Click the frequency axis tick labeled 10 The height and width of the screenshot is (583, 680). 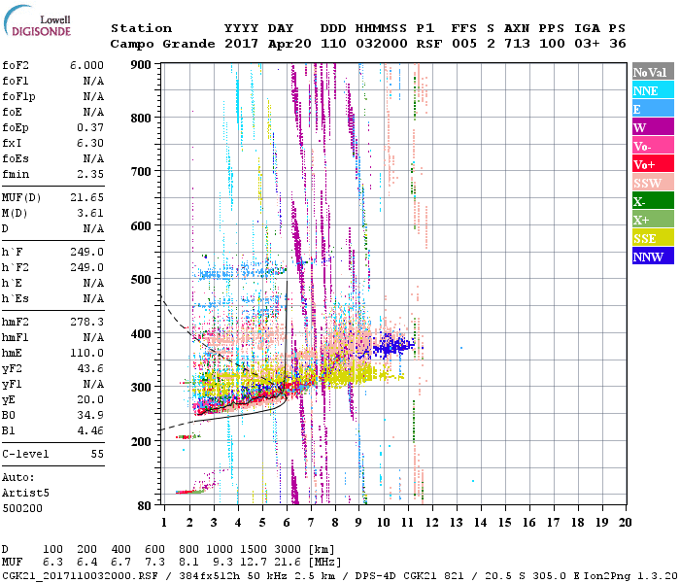click(384, 522)
